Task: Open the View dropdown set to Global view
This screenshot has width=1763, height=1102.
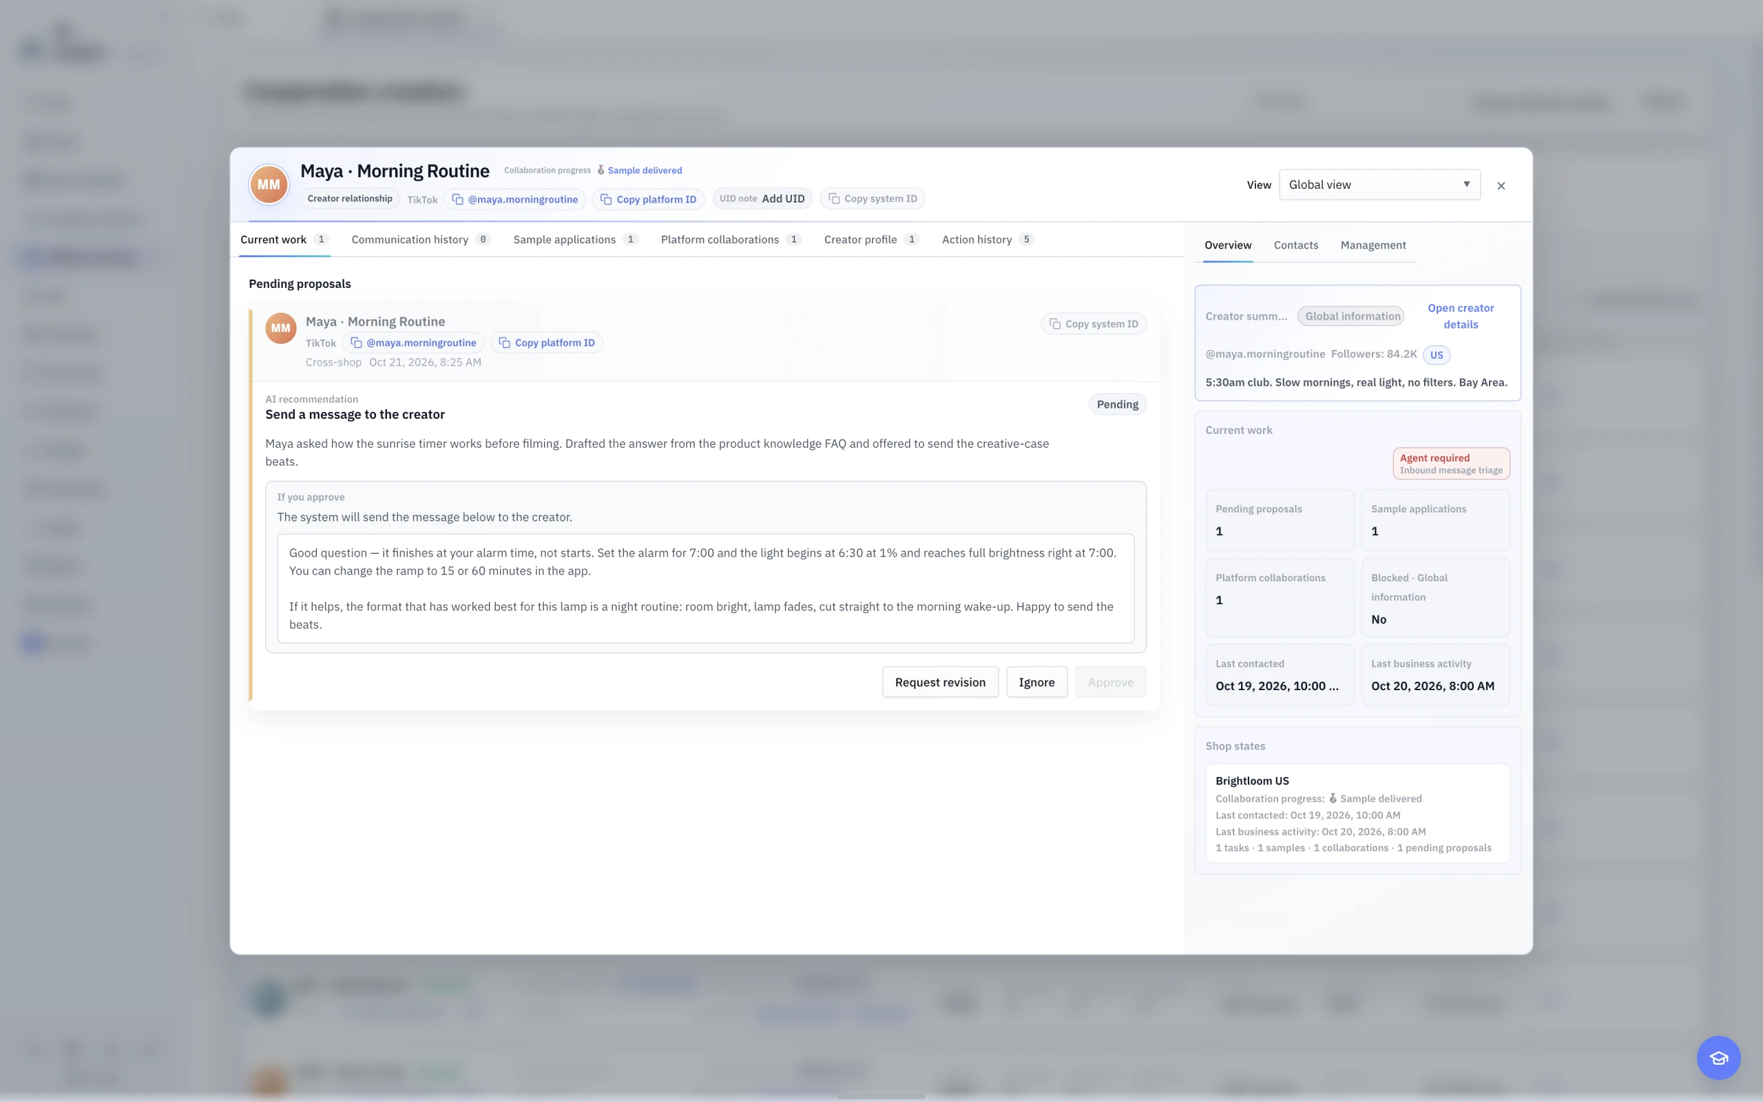Action: (x=1379, y=185)
